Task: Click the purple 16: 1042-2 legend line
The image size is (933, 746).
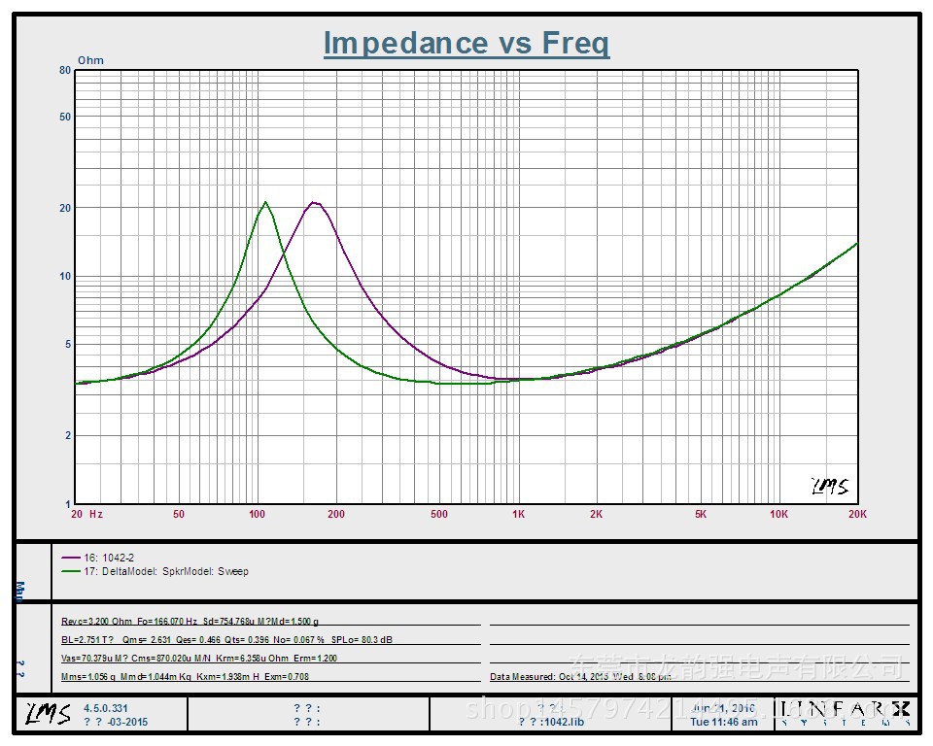Action: 71,558
